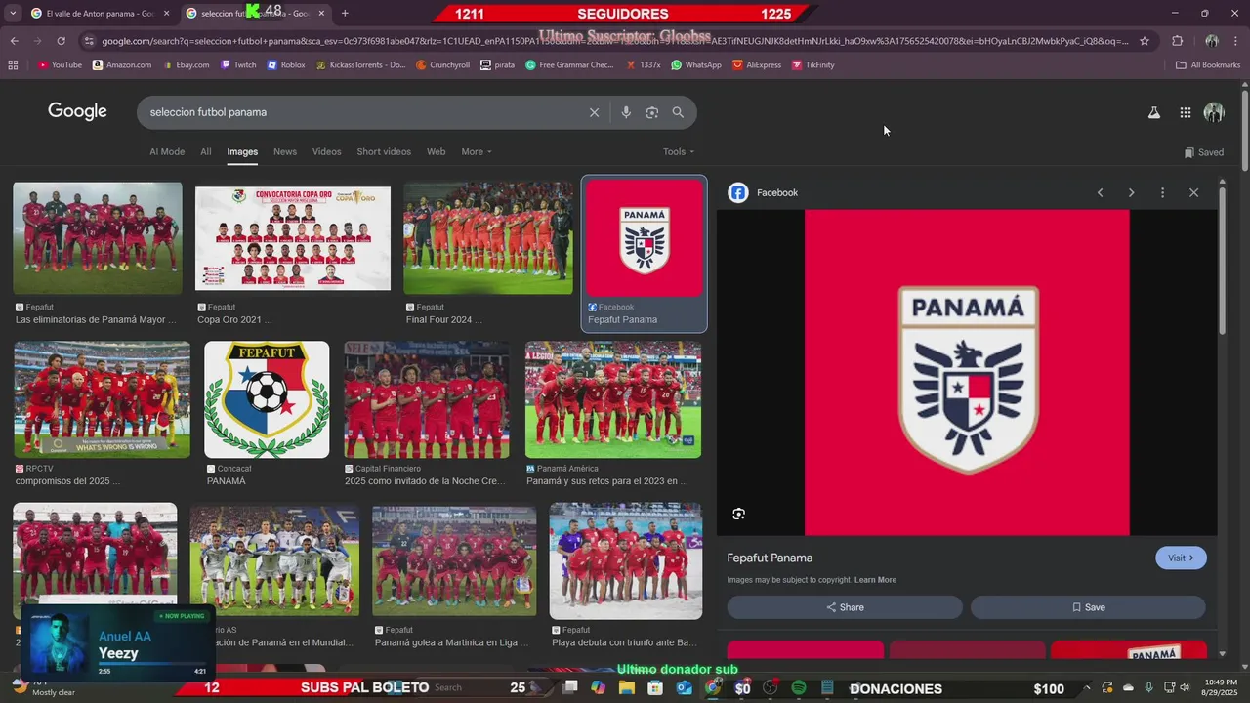Open WhatsApp bookmark
The width and height of the screenshot is (1250, 703).
695,65
